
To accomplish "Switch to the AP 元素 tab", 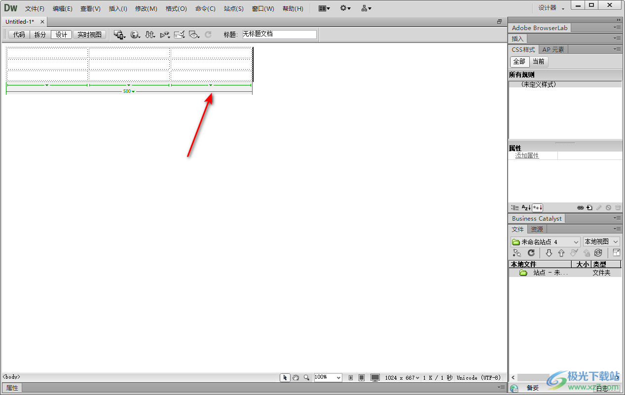I will pos(553,49).
